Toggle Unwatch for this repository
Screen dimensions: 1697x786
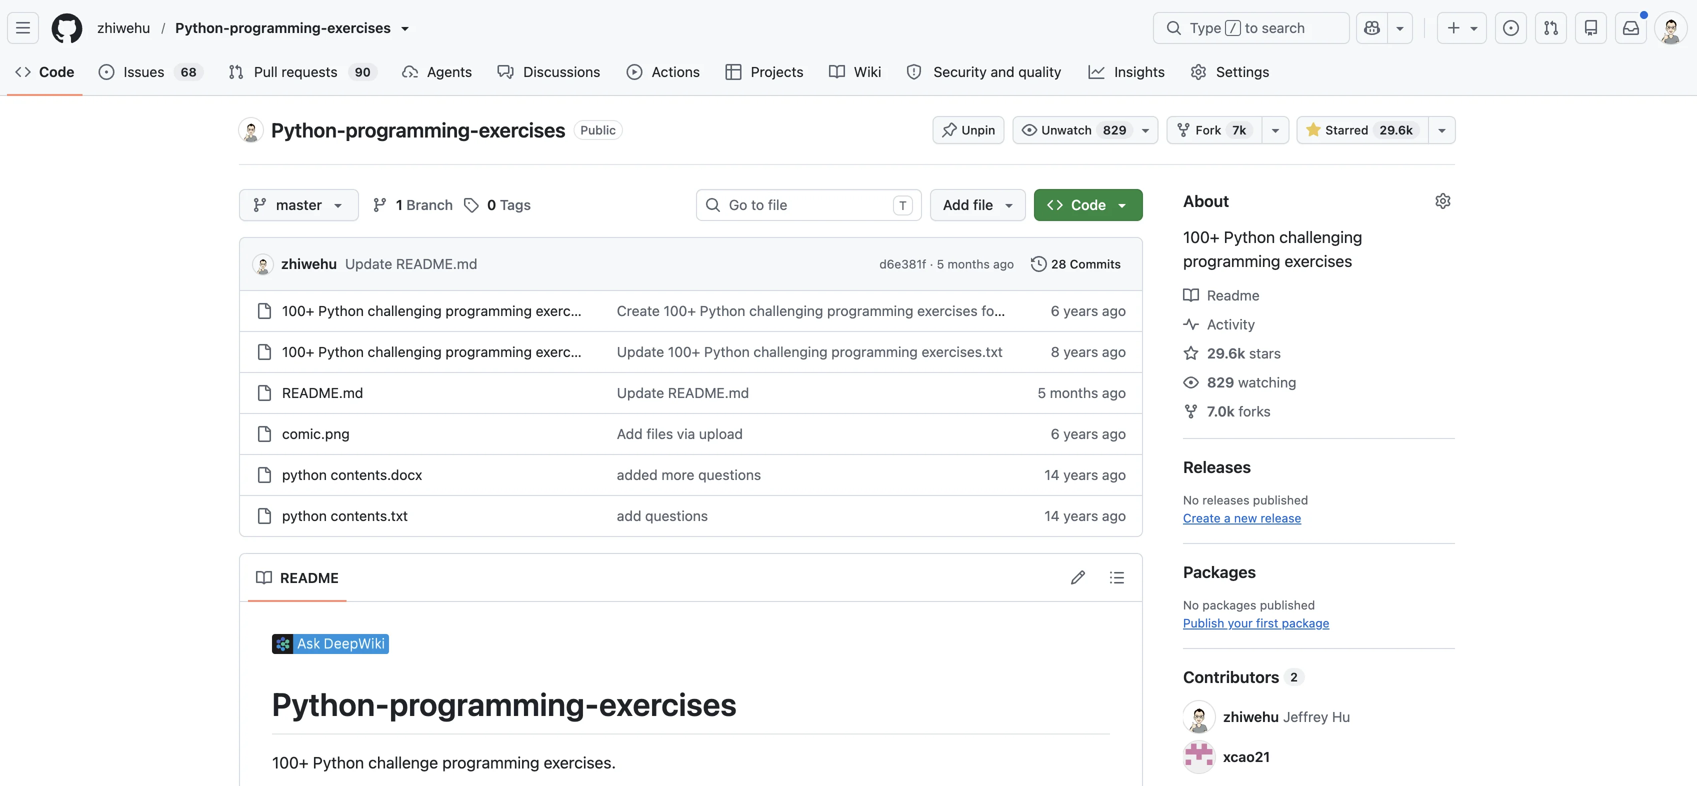pos(1085,130)
